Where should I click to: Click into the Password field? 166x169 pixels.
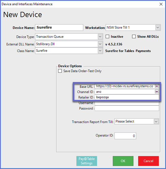click(x=127, y=108)
